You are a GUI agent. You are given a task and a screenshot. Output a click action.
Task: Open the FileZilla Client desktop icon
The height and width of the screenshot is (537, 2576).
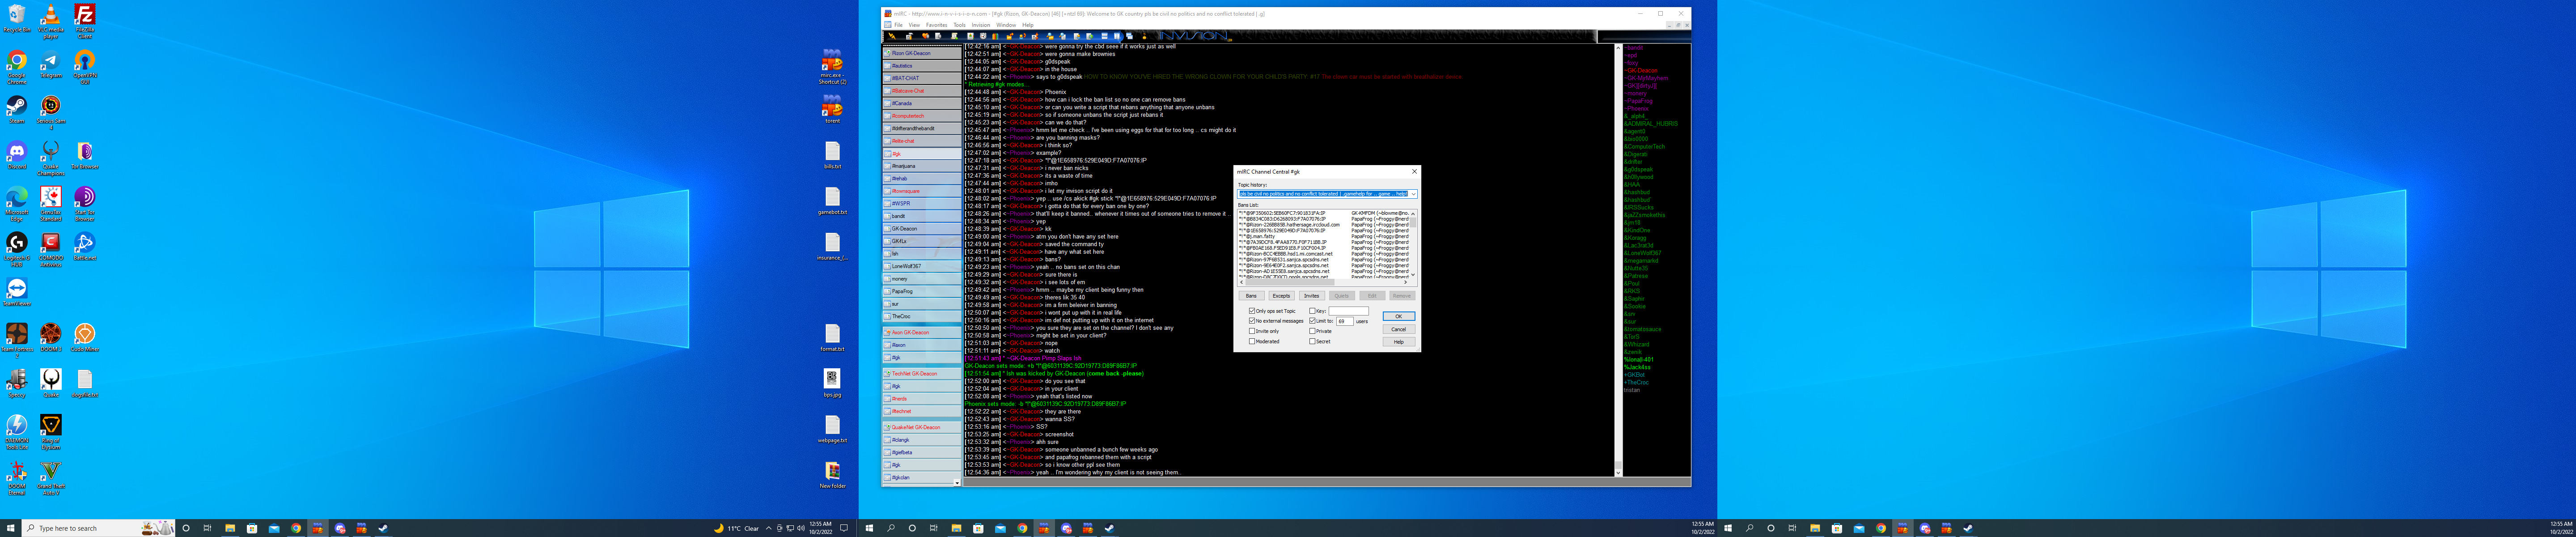pyautogui.click(x=85, y=20)
